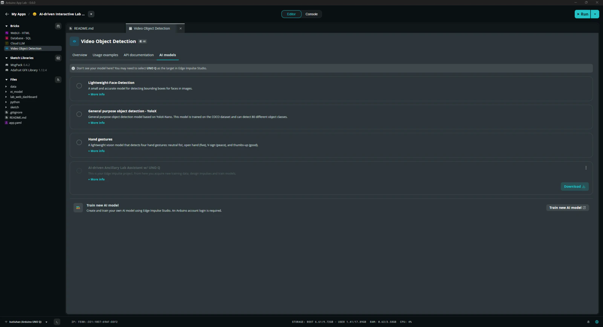The width and height of the screenshot is (603, 327).
Task: Open the three-dot menu for Lab Assistant model
Action: [586, 168]
